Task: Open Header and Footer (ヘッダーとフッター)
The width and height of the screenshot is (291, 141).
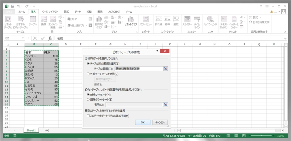Action: (234, 22)
